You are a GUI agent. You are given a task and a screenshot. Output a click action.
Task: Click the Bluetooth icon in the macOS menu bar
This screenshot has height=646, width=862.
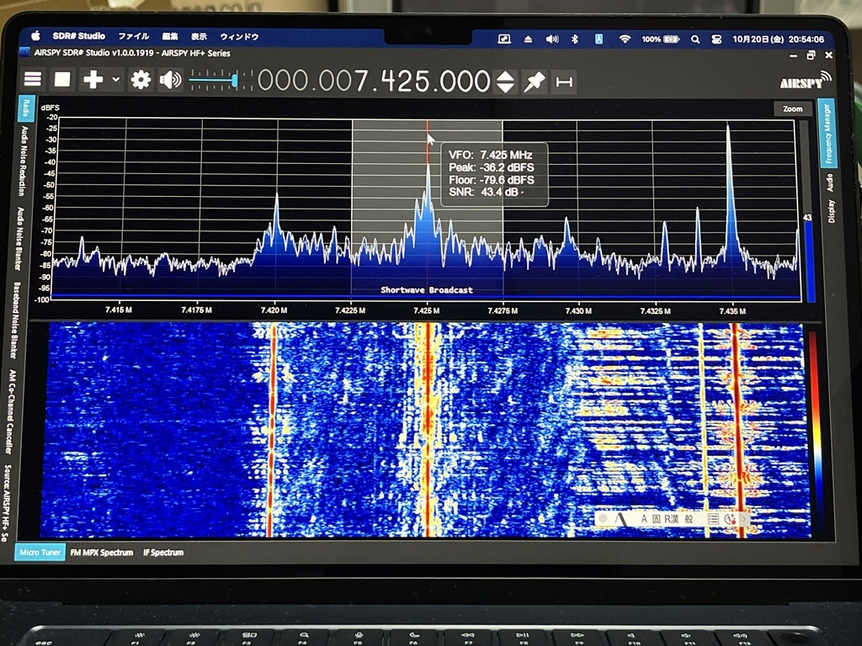(x=573, y=36)
